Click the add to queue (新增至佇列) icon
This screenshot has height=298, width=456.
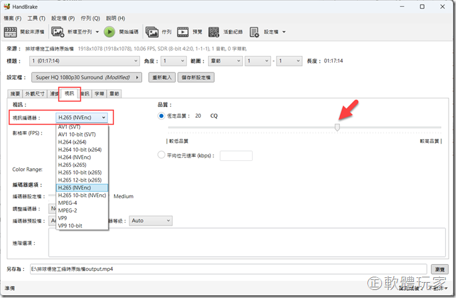coord(59,31)
